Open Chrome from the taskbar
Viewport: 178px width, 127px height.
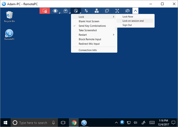tap(74, 123)
